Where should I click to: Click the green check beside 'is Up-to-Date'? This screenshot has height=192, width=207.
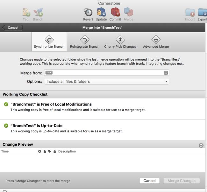click(6, 126)
